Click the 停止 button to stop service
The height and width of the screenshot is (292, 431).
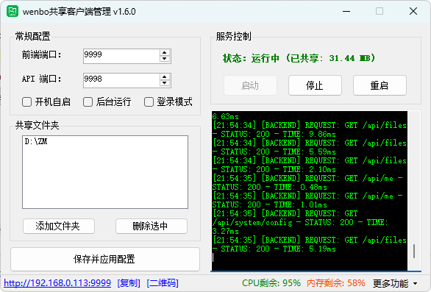pos(315,85)
